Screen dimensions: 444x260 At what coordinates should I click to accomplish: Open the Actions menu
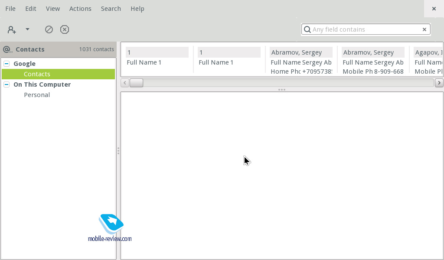pos(80,9)
